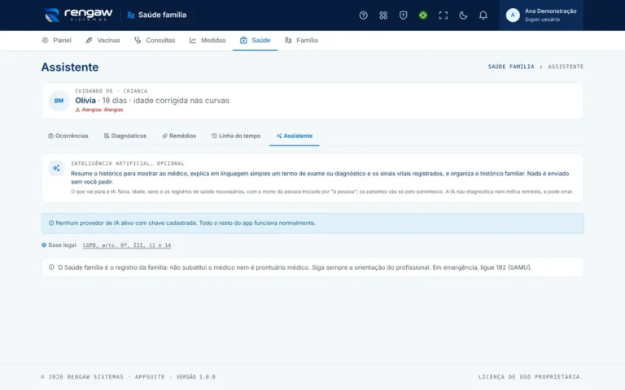Open notifications bell icon
The width and height of the screenshot is (625, 390).
click(x=483, y=15)
